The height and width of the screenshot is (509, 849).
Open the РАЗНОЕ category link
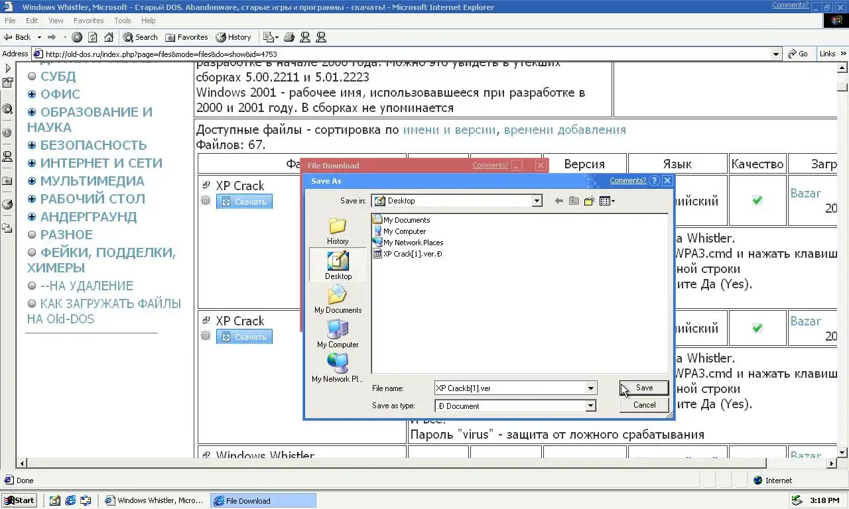click(66, 235)
